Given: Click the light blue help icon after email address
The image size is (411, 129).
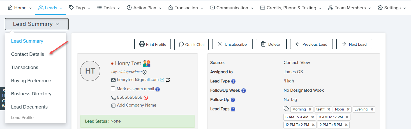Looking at the screenshot, I should (x=162, y=80).
